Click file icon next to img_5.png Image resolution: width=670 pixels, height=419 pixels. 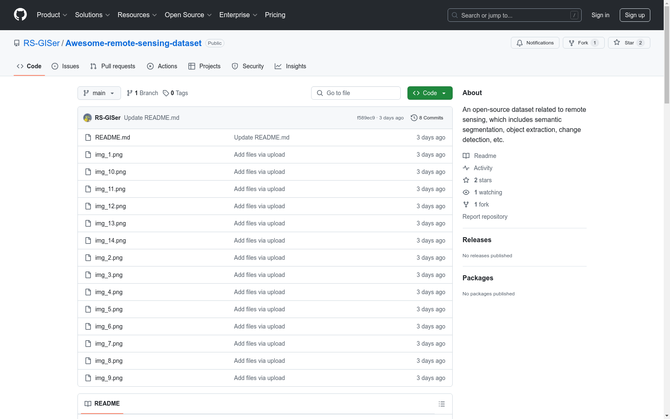(x=88, y=309)
